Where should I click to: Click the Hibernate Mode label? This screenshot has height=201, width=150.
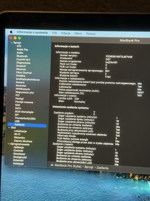[67, 136]
